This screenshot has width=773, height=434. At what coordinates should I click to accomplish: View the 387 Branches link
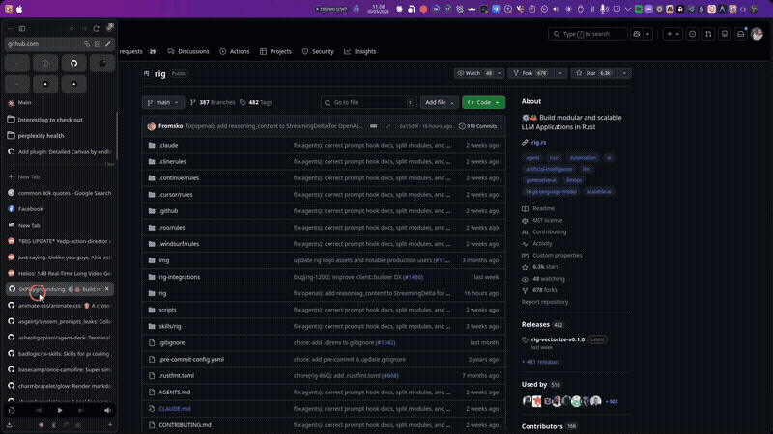pos(213,102)
